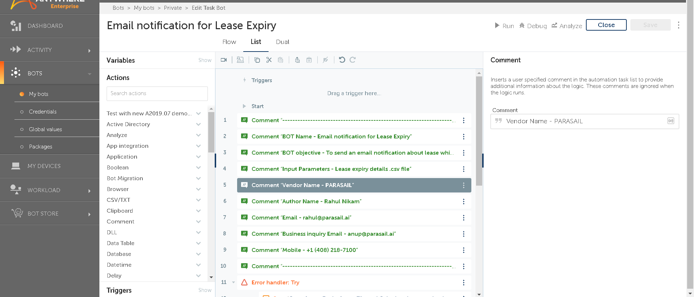Open options menu for line 5 comment
This screenshot has width=694, height=297.
(x=463, y=185)
